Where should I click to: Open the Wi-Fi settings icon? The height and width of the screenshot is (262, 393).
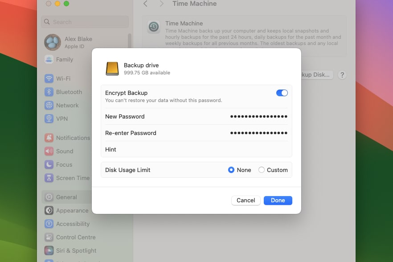49,78
